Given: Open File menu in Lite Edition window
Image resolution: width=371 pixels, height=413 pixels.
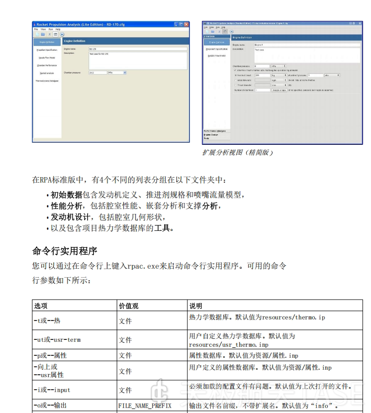Looking at the screenshot, I should click(x=36, y=29).
